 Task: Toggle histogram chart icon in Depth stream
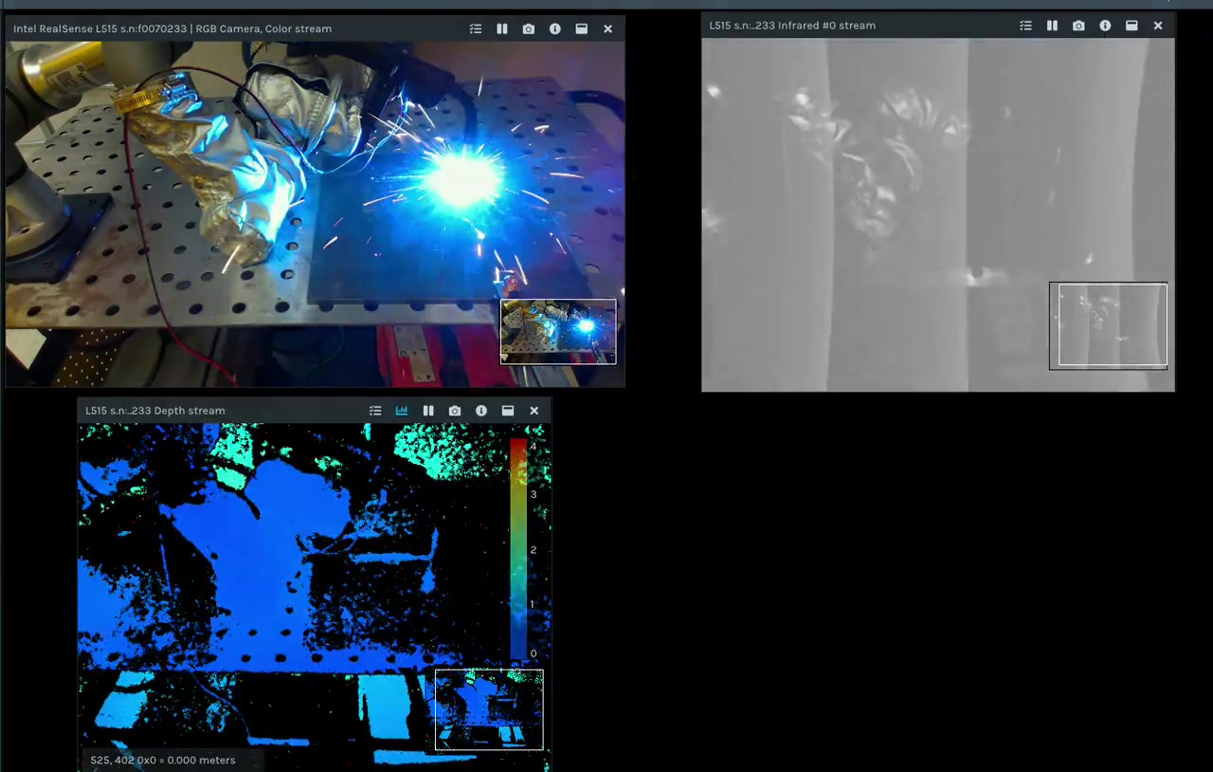(x=402, y=411)
